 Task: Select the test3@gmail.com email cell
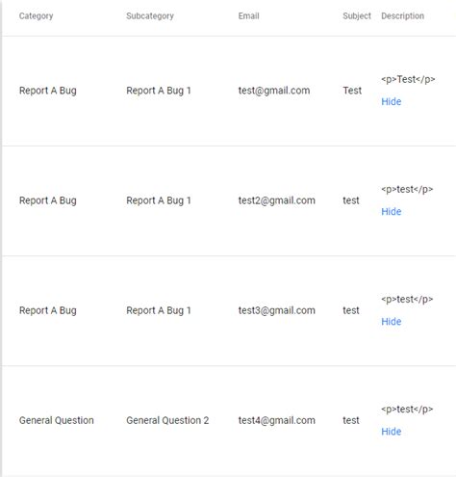(x=276, y=310)
